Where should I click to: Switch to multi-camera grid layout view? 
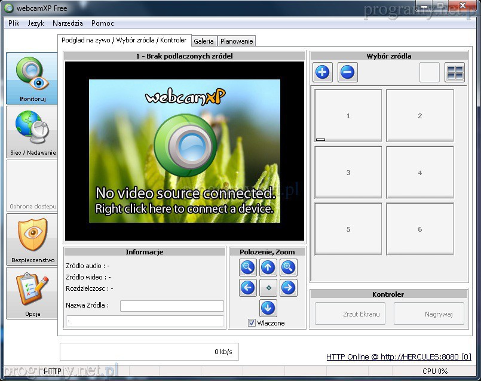pyautogui.click(x=455, y=73)
